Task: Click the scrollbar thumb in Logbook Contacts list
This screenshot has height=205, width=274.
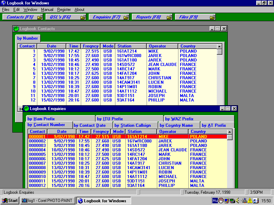Action: point(220,52)
